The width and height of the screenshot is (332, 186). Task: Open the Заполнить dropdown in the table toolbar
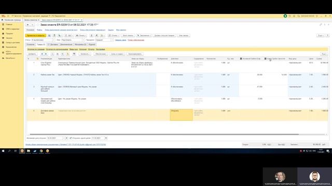85,54
